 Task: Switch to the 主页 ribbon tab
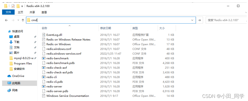(x=20, y=12)
